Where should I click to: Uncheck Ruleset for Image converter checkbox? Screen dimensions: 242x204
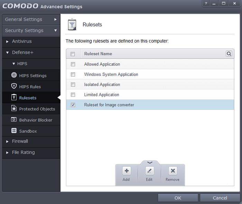(x=73, y=105)
